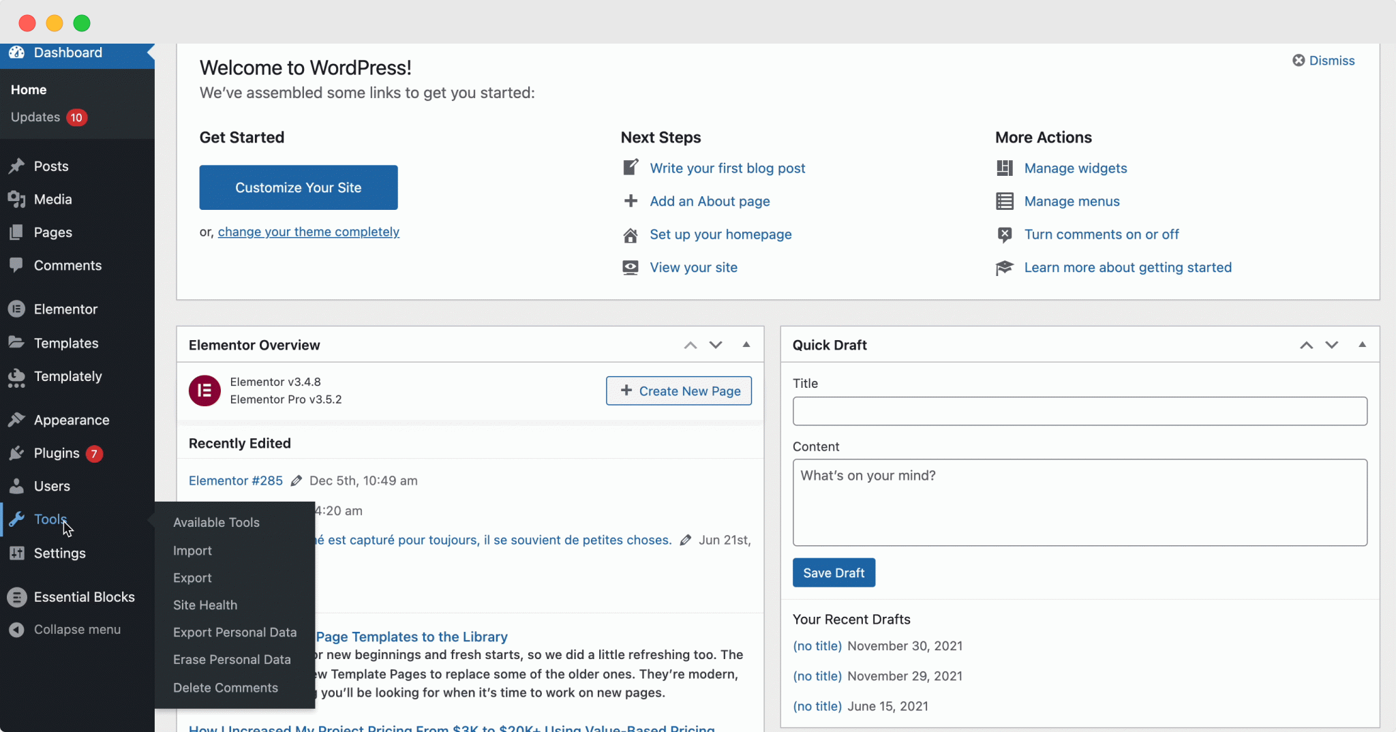The height and width of the screenshot is (732, 1396).
Task: Move Quick Draft widget up
Action: 1306,345
